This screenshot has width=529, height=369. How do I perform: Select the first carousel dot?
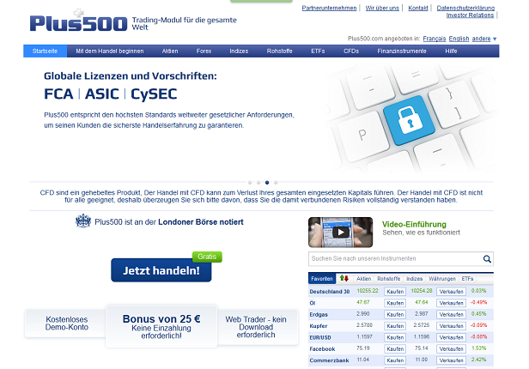[x=250, y=183]
